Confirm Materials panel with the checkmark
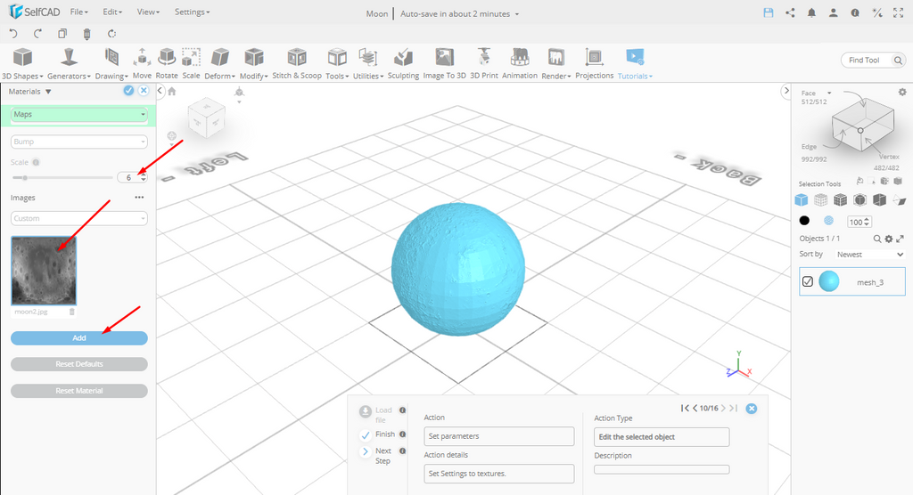 [128, 90]
